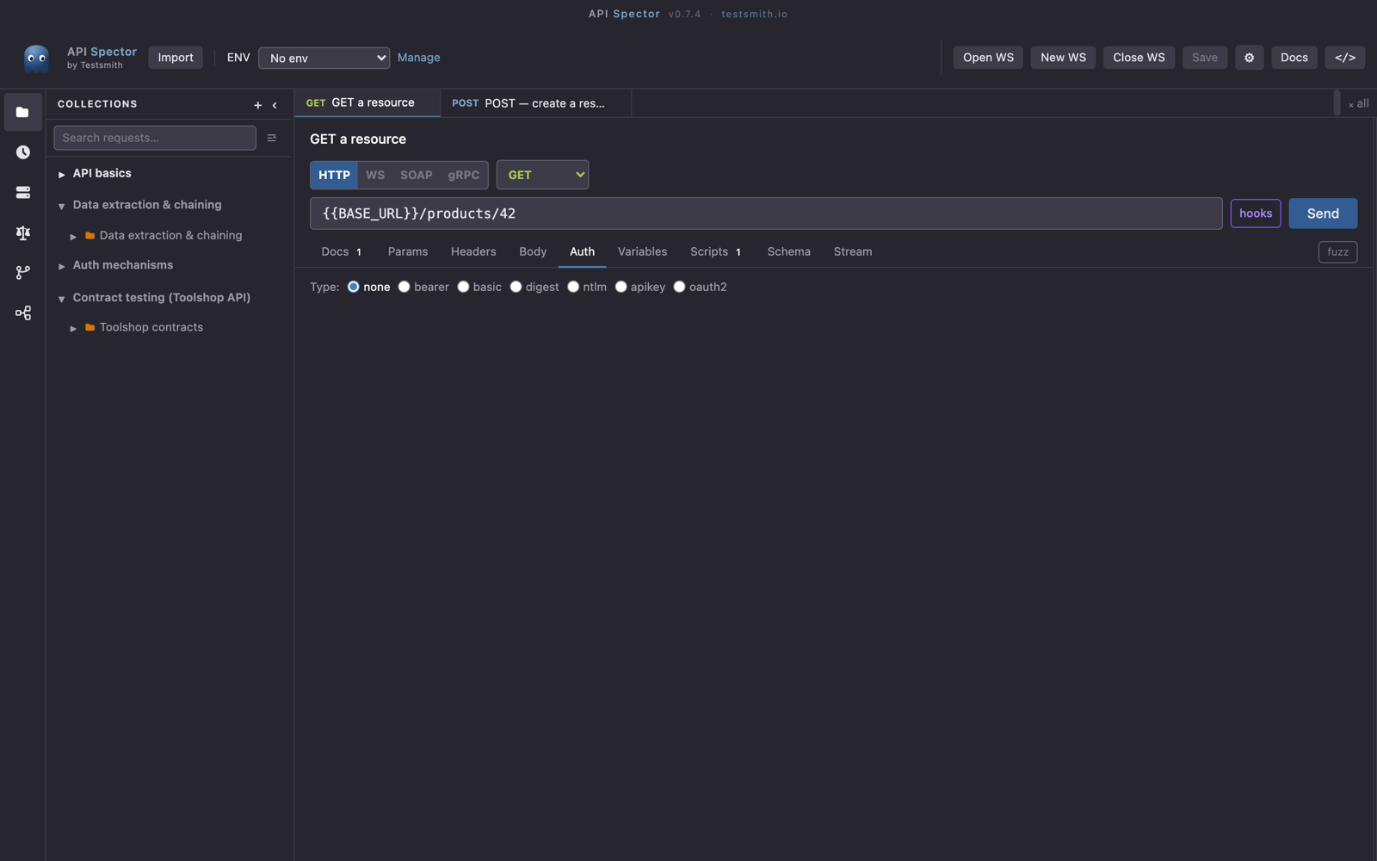This screenshot has height=861, width=1377.
Task: Open the ENV environment dropdown
Action: [324, 58]
